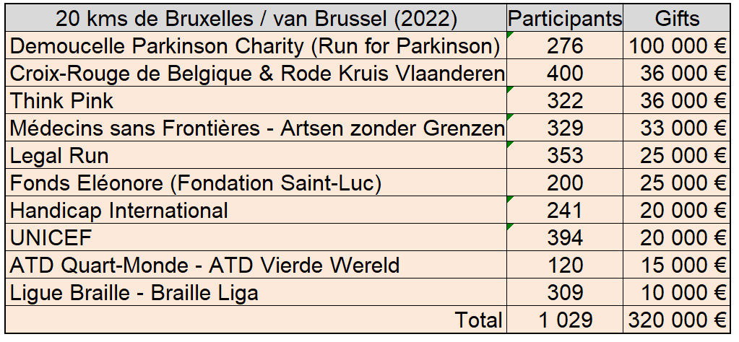
Task: Click Think Pink's 36 000 € gift cell
Action: point(677,100)
